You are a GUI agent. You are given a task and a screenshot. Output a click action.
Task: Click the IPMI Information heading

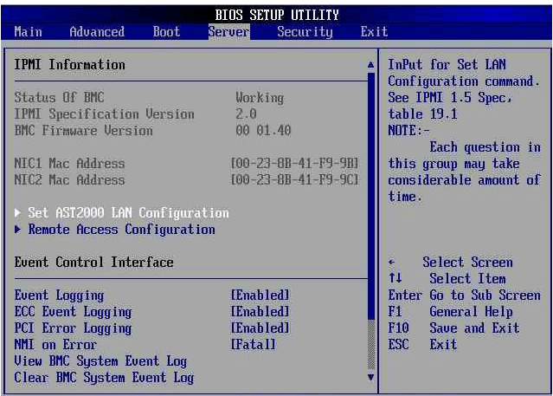click(x=69, y=65)
